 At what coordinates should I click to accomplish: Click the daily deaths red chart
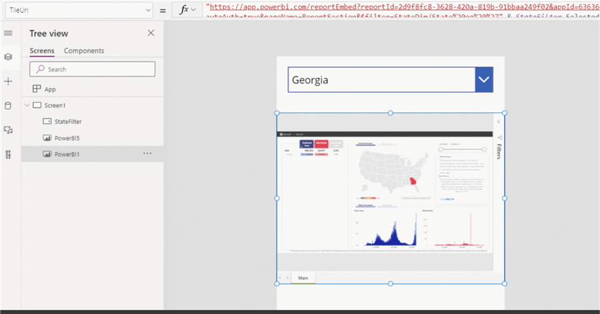(455, 230)
